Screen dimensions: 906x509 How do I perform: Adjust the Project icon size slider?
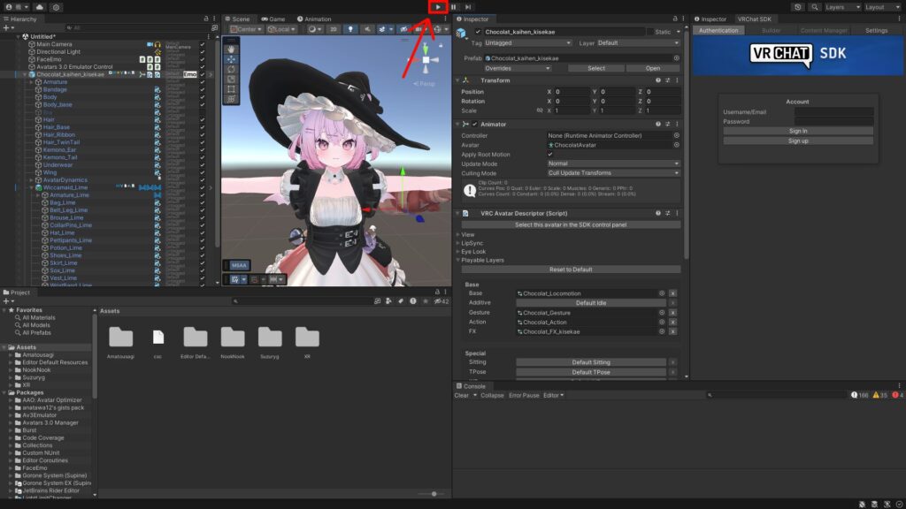433,494
